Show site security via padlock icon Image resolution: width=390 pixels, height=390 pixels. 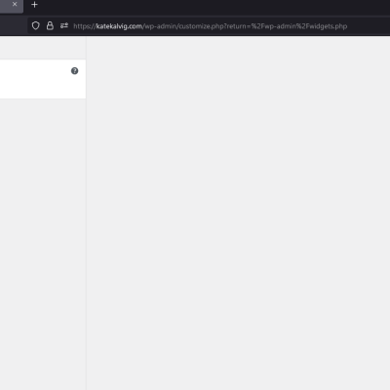pyautogui.click(x=50, y=25)
